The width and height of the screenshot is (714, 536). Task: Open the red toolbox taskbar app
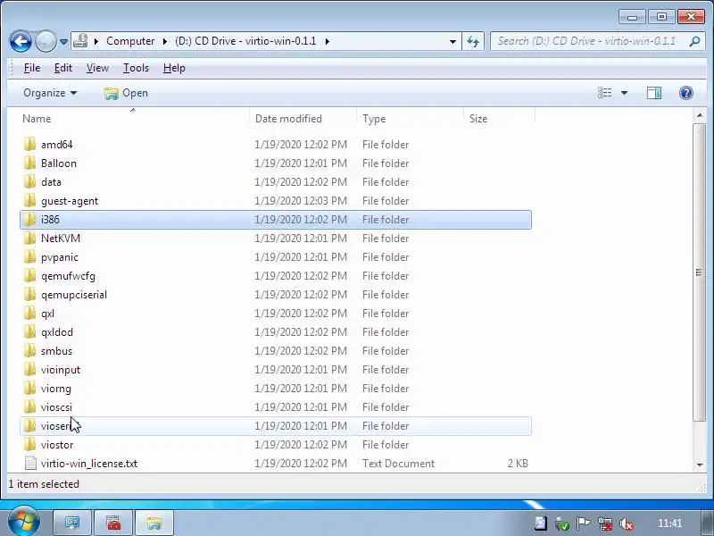tap(113, 523)
